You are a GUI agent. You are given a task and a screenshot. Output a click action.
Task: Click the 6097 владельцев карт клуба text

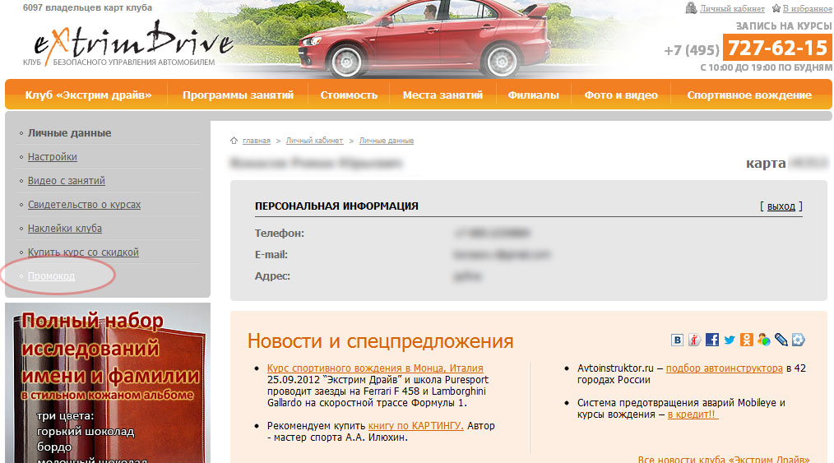click(87, 8)
